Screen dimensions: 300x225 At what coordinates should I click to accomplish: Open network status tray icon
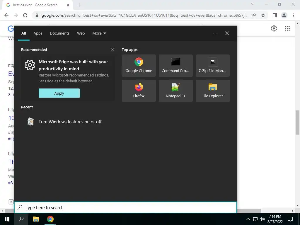point(255,219)
